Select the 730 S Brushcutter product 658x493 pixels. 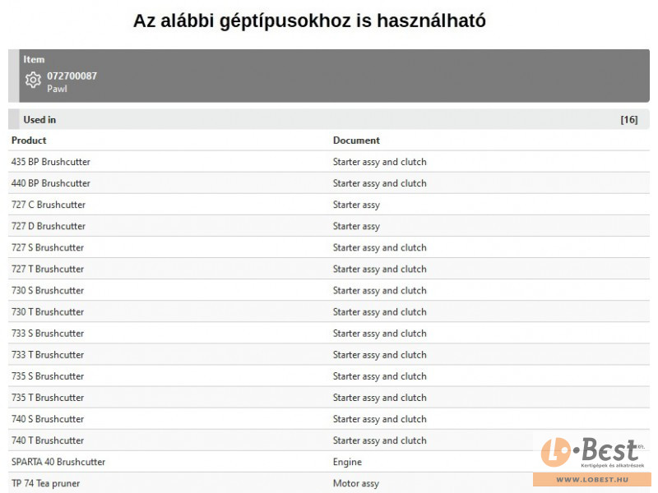[x=48, y=290]
